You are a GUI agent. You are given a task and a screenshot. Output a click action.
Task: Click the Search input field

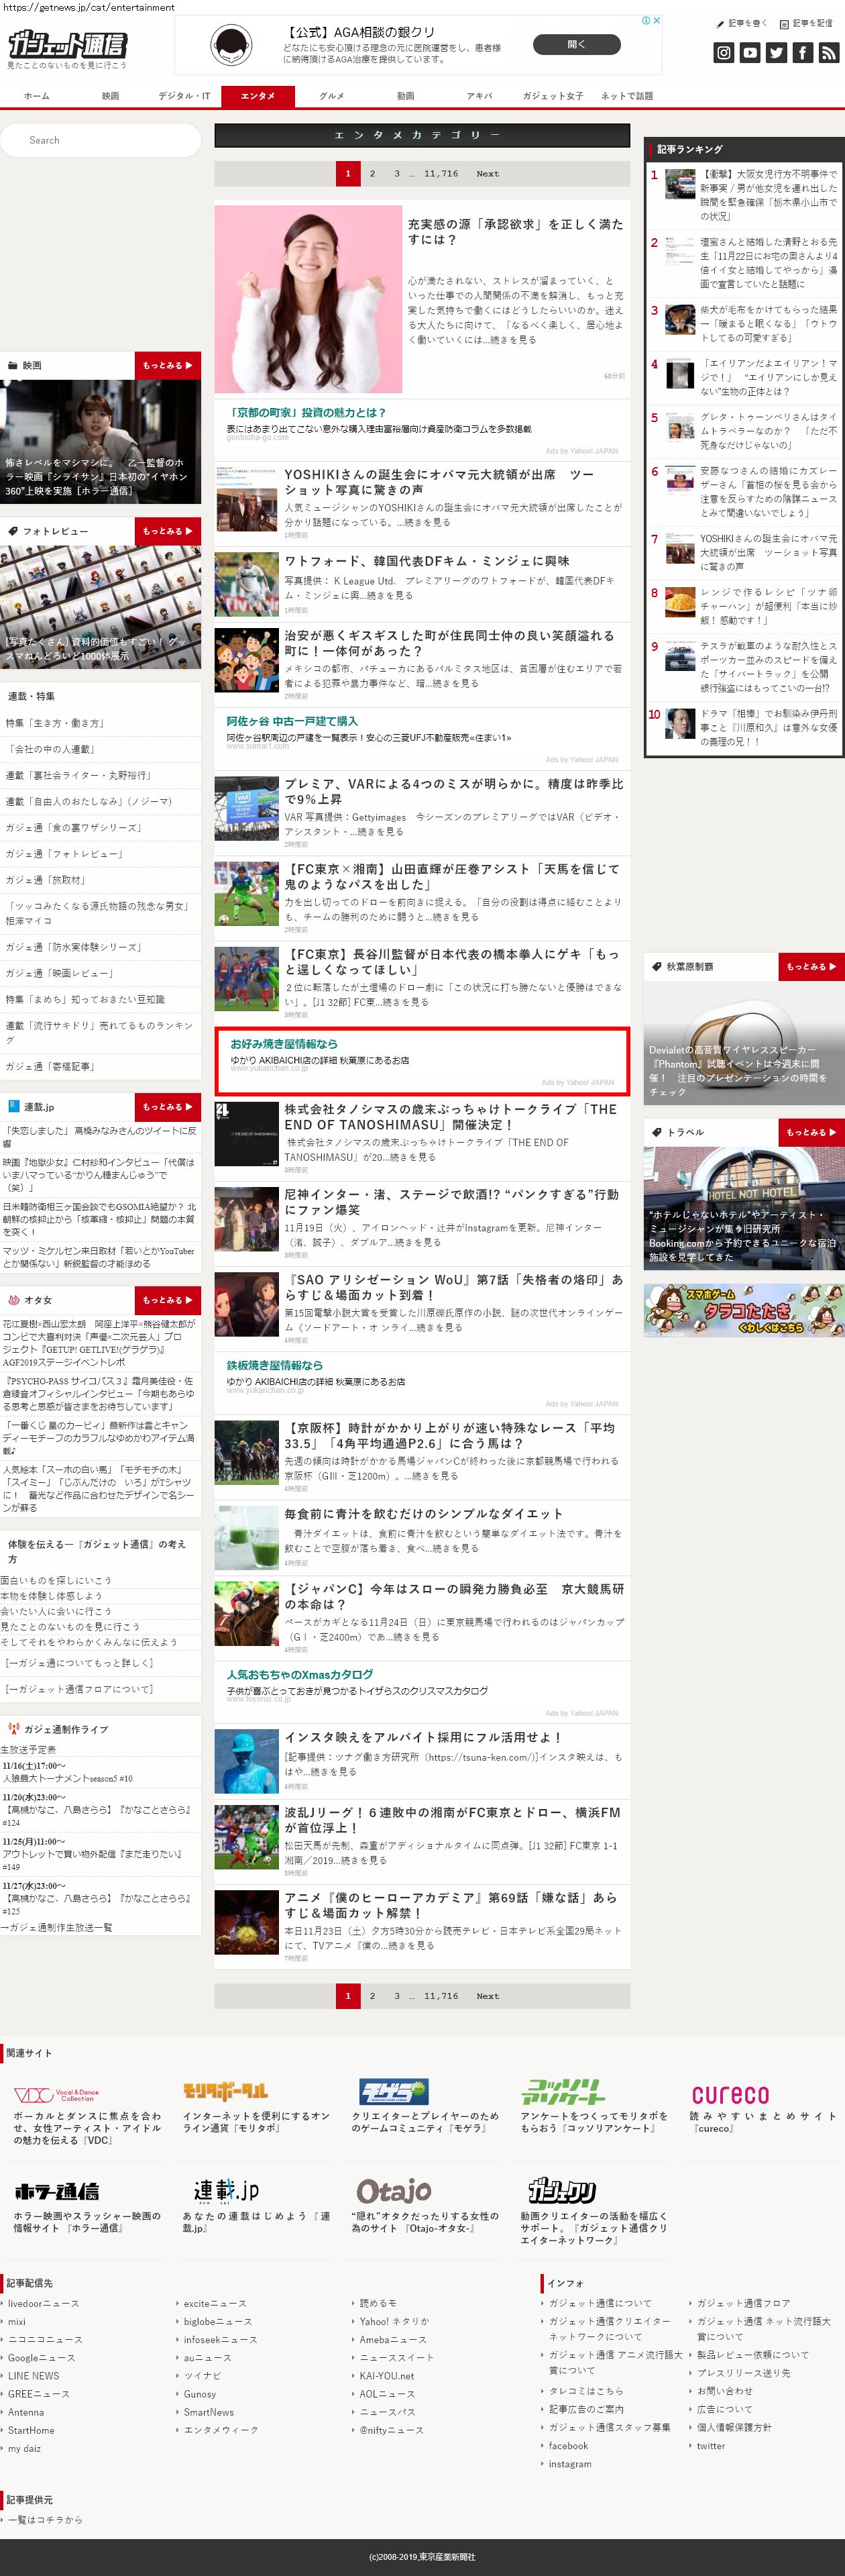click(x=100, y=140)
